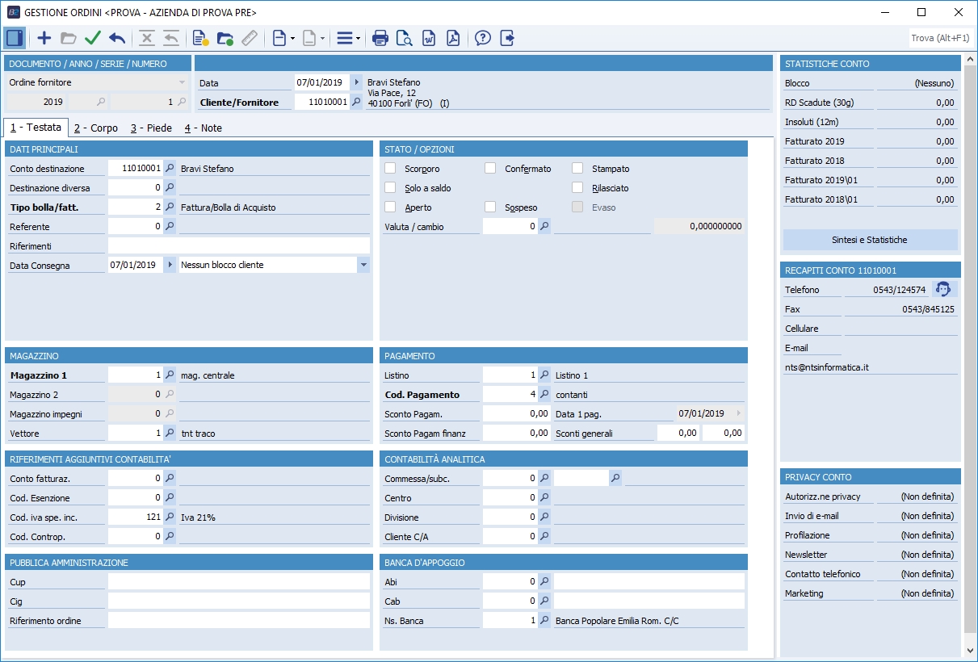Click the blue undo arrow icon
The image size is (978, 662).
pyautogui.click(x=117, y=38)
